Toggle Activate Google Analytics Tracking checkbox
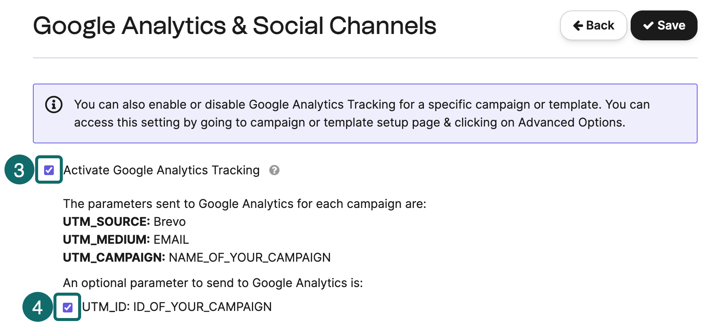Screen dimensions: 714x327 (49, 170)
